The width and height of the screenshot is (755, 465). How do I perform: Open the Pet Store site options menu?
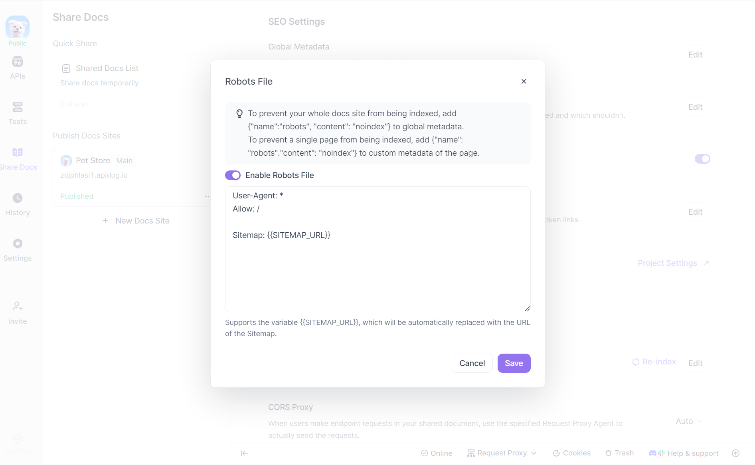(x=207, y=196)
